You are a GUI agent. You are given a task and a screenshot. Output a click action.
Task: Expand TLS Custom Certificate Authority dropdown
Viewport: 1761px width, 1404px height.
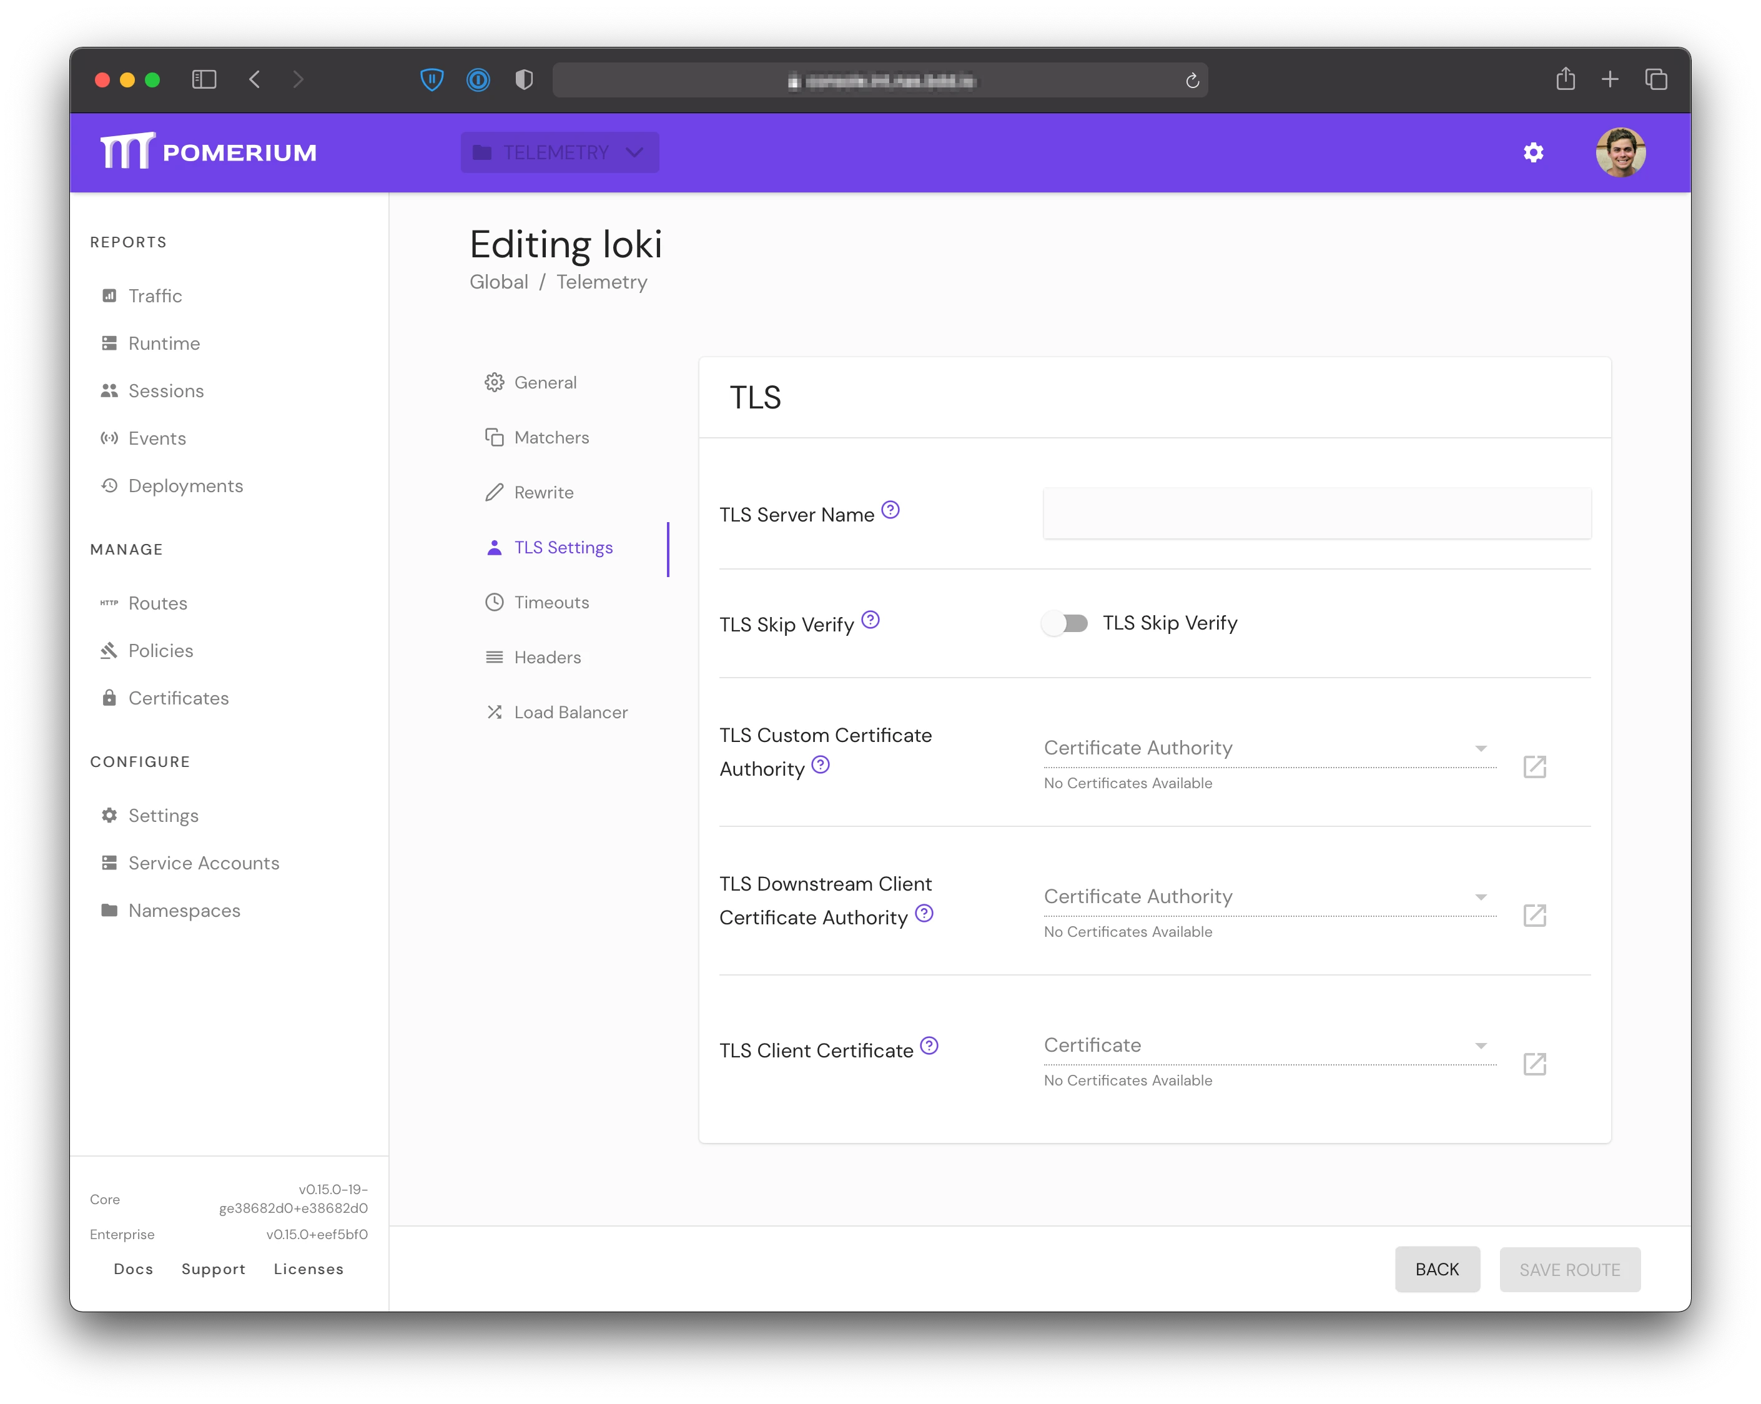tap(1270, 749)
